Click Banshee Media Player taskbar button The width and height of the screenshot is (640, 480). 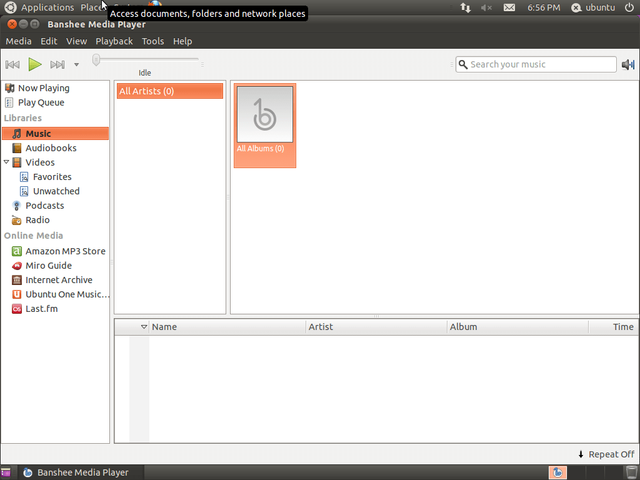[x=81, y=472]
